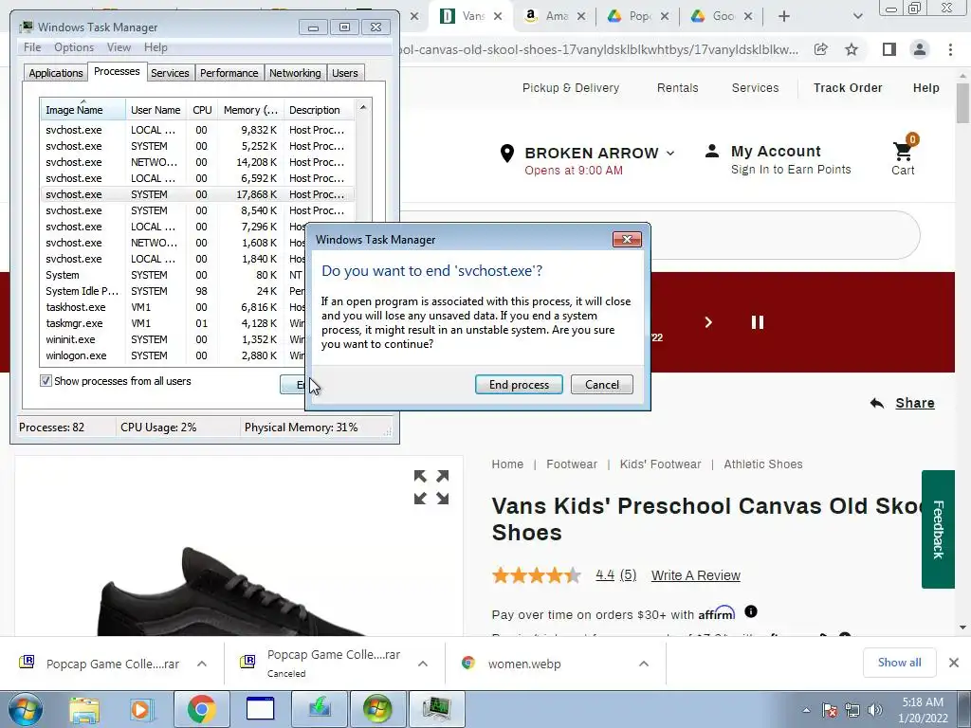The height and width of the screenshot is (728, 971).
Task: Open the Windows Start menu
Action: pyautogui.click(x=26, y=709)
